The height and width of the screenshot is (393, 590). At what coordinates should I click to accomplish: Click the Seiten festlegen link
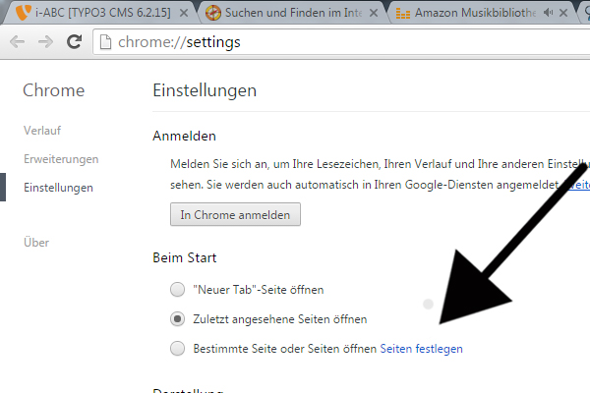click(x=421, y=348)
